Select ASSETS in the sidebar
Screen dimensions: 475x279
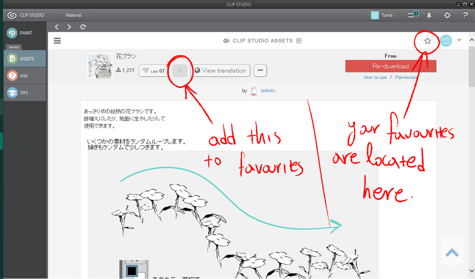(25, 59)
